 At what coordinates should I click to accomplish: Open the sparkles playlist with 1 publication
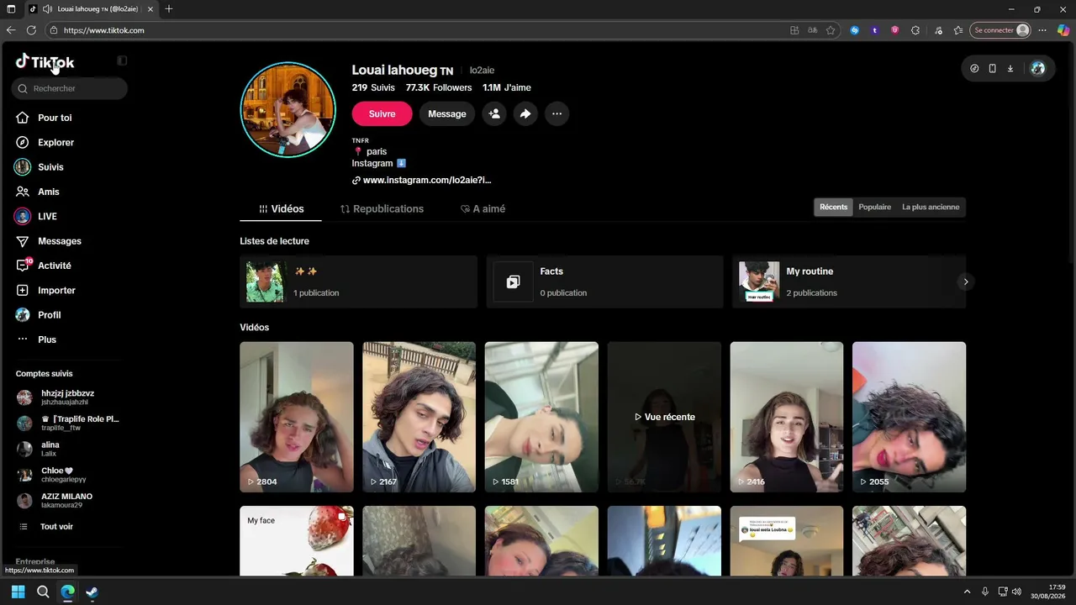tap(359, 281)
